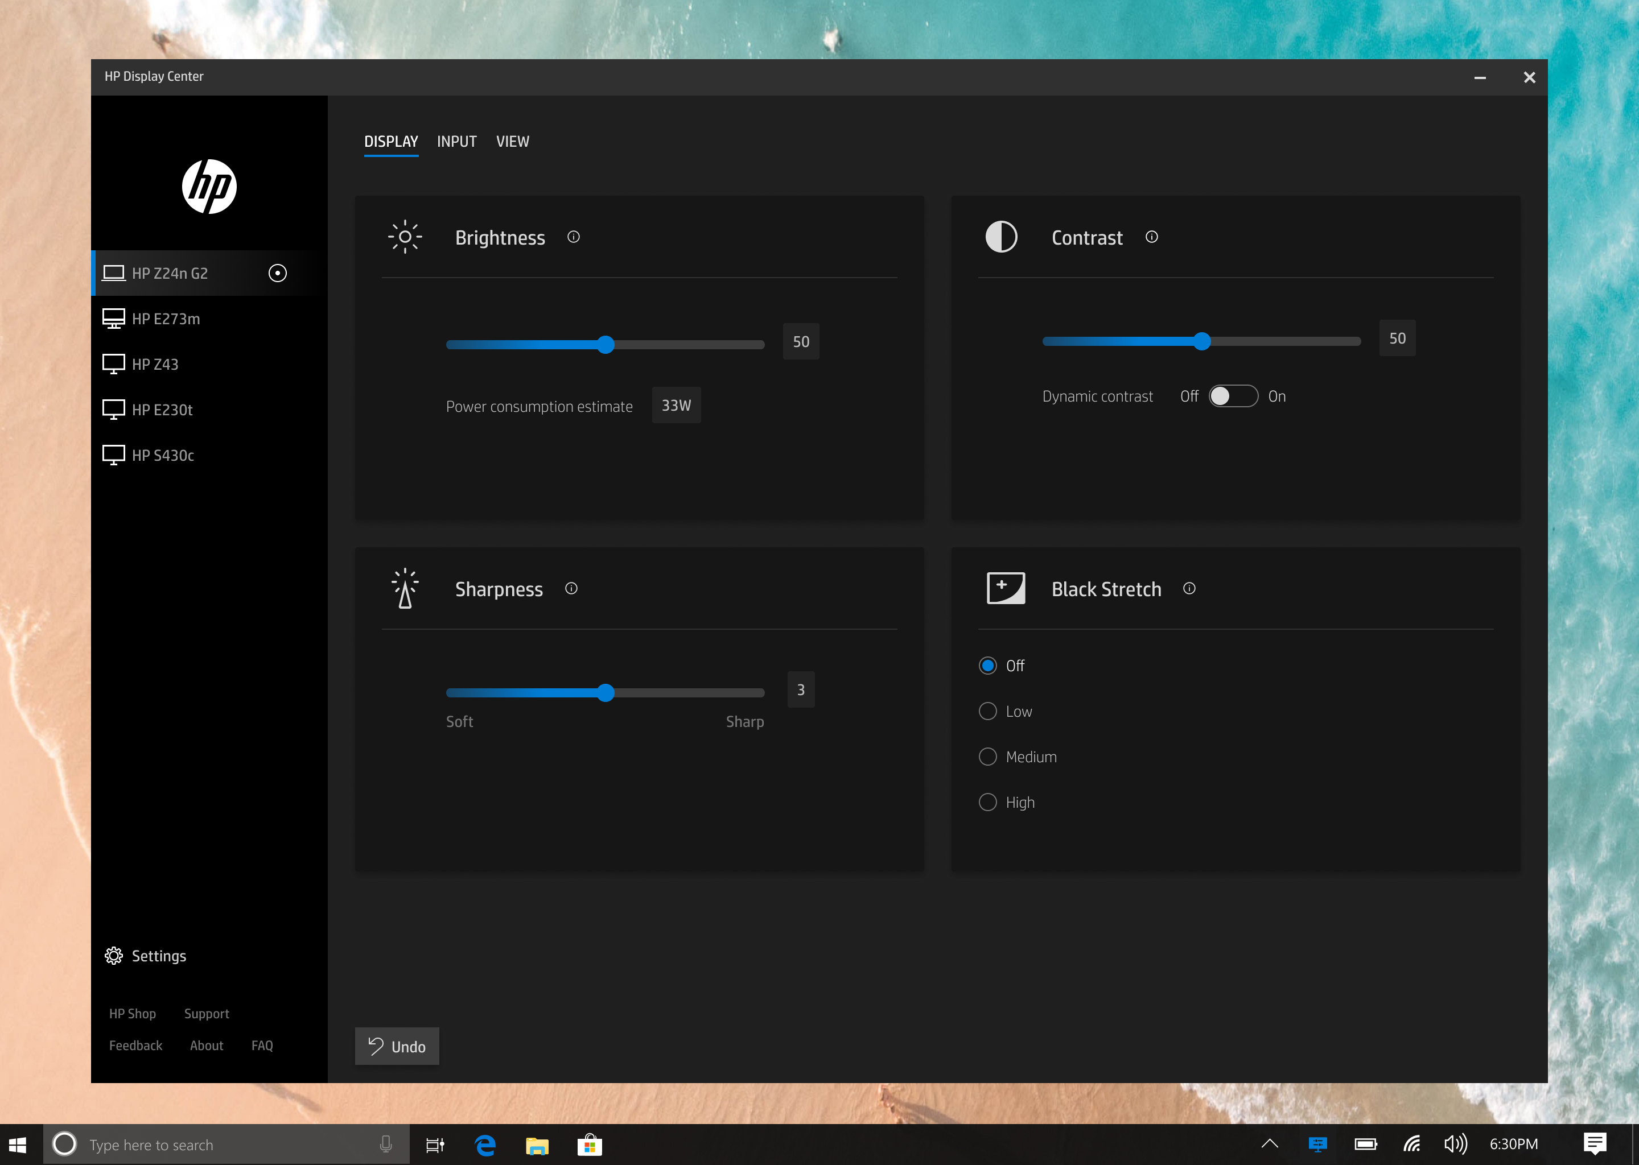Show info for Sharpness
The width and height of the screenshot is (1639, 1165).
pyautogui.click(x=571, y=588)
